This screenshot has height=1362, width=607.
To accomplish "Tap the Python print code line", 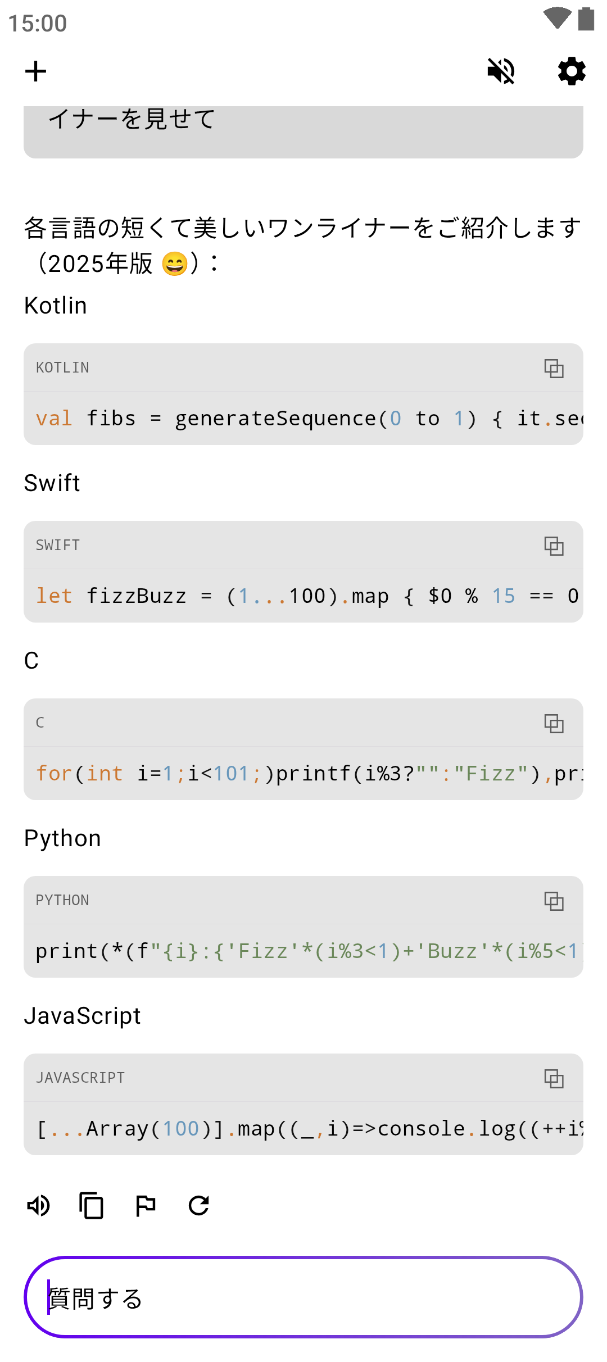I will point(303,951).
